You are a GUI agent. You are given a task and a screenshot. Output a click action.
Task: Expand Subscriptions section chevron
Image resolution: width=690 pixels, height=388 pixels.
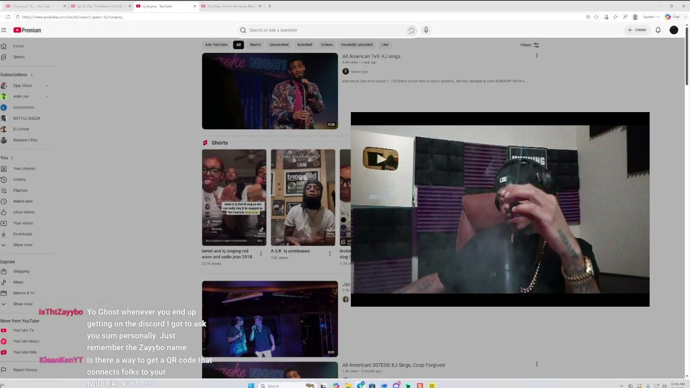tap(31, 74)
